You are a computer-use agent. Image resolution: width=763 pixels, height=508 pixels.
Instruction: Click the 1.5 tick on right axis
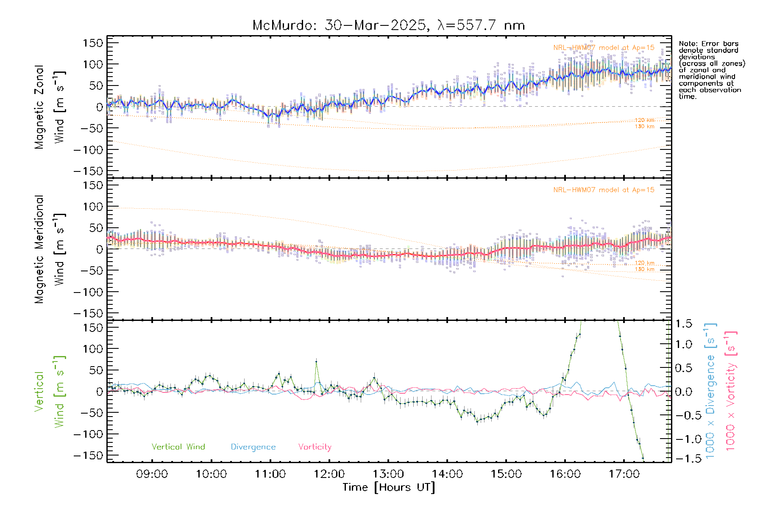coord(683,324)
